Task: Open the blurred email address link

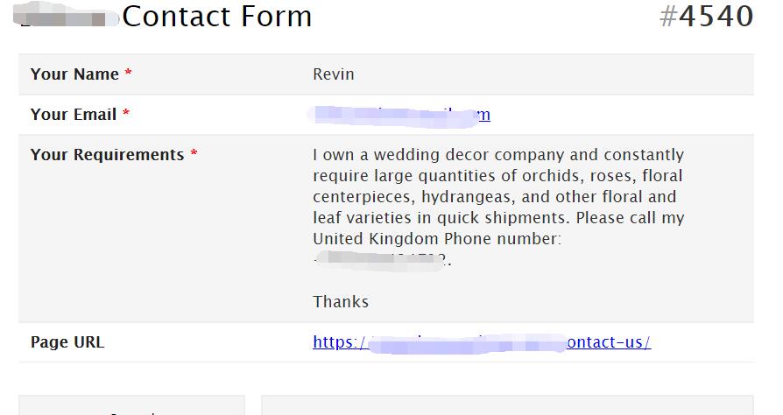Action: (x=399, y=115)
